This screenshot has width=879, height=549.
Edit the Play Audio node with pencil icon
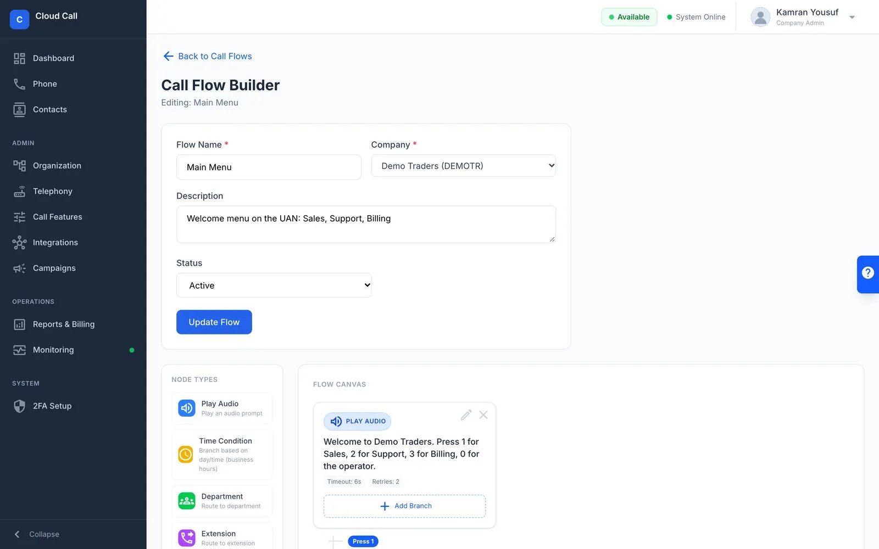[466, 415]
